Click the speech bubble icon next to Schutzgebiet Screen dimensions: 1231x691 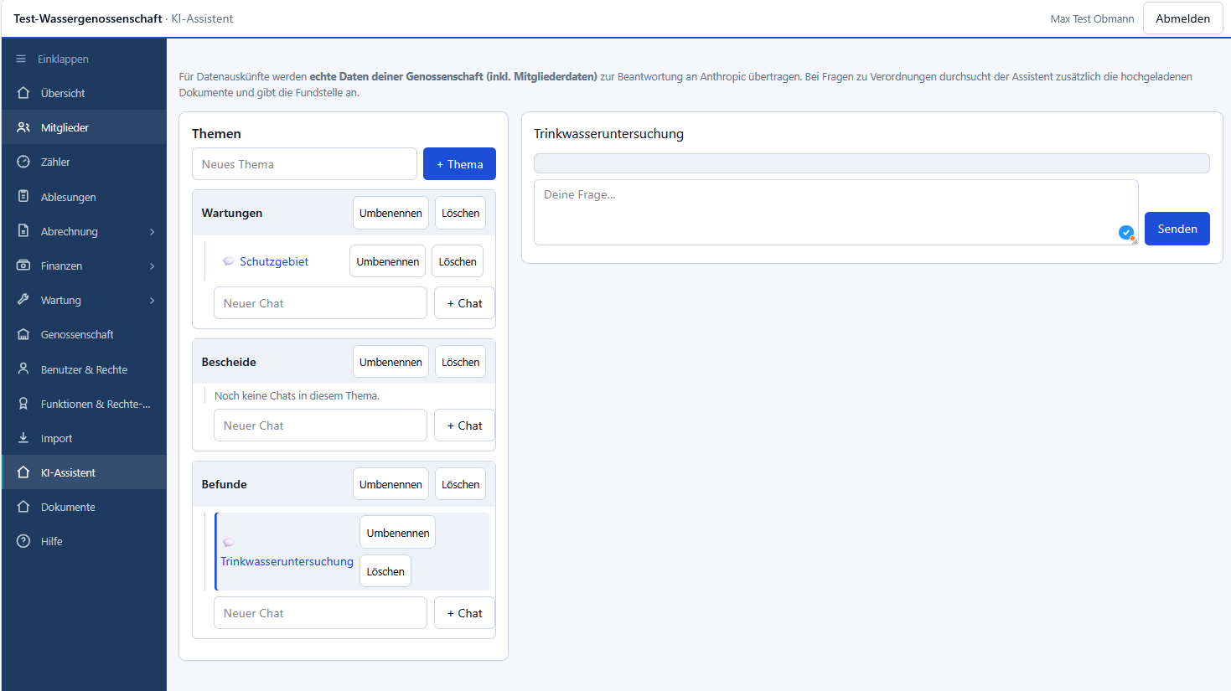[x=228, y=261]
